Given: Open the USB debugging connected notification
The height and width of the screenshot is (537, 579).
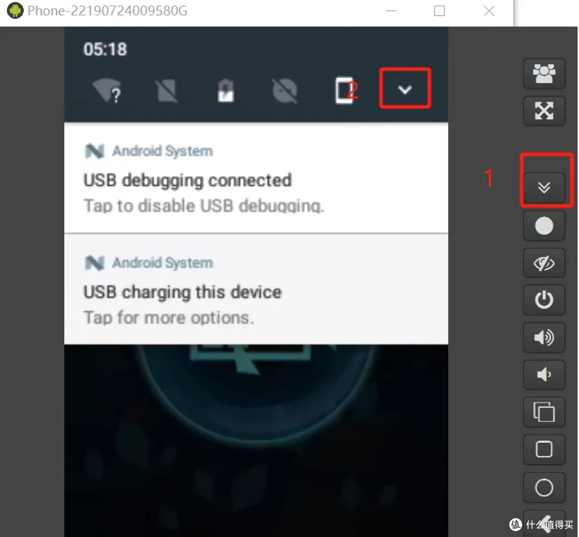Looking at the screenshot, I should tap(256, 178).
